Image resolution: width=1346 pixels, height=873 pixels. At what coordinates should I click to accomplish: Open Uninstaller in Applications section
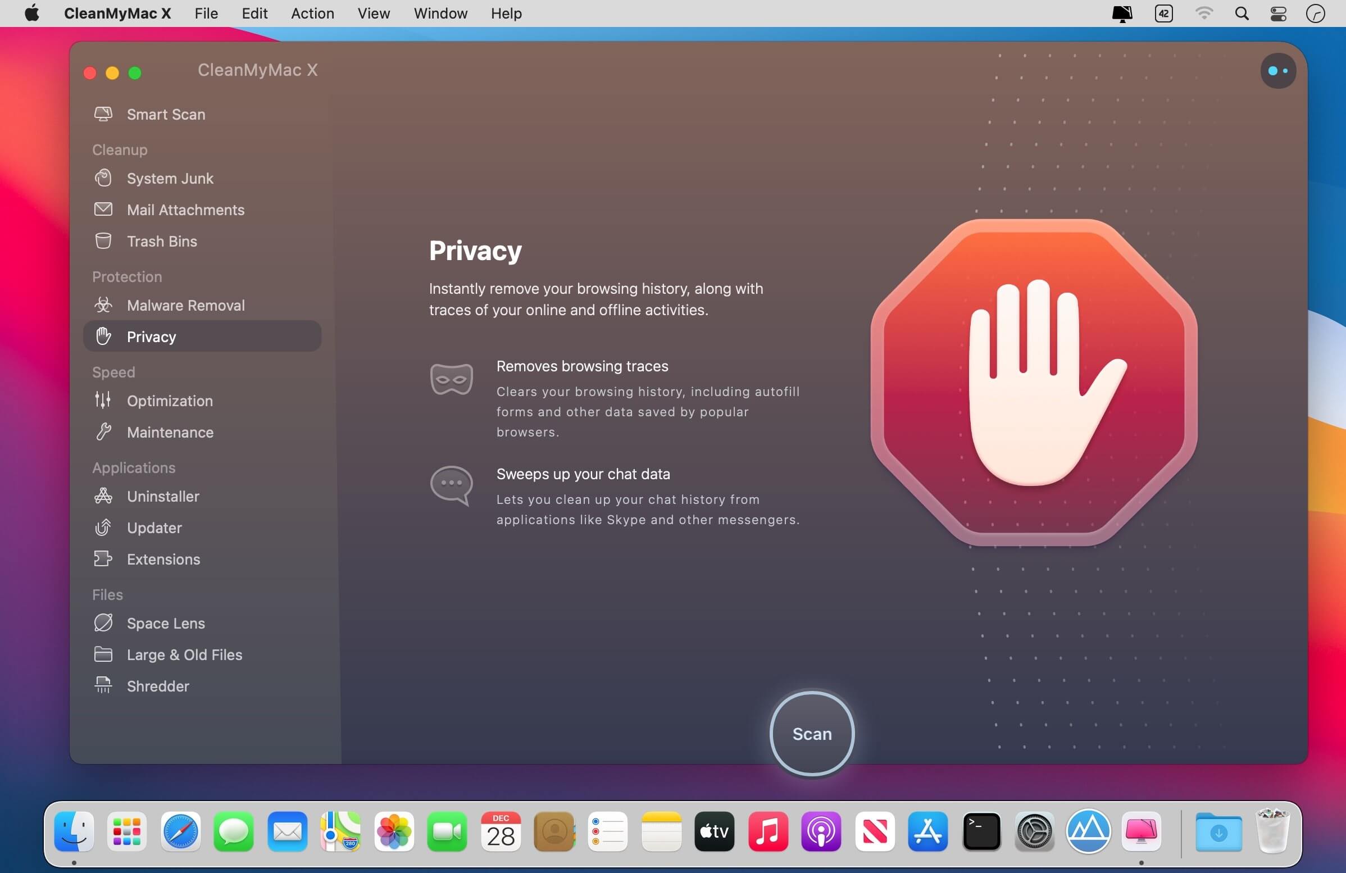pos(163,497)
